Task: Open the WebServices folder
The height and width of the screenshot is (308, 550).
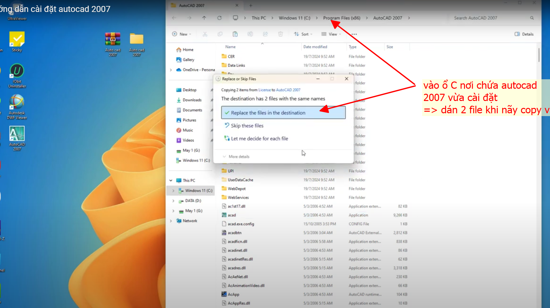Action: click(x=235, y=198)
